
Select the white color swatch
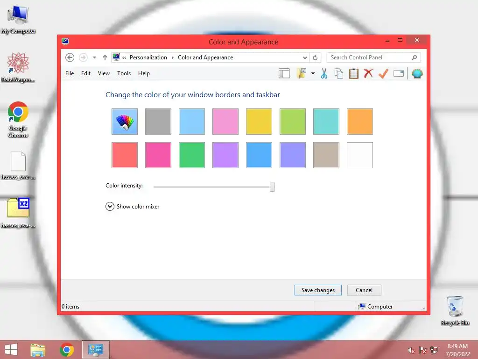click(360, 155)
